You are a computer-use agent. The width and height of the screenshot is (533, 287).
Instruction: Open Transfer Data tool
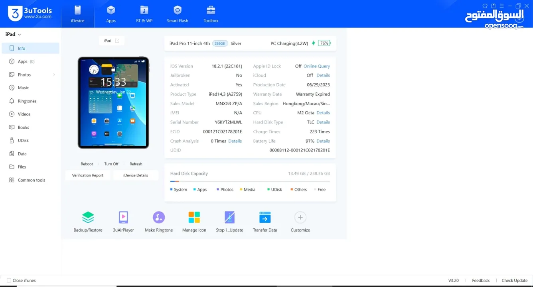[x=265, y=222]
